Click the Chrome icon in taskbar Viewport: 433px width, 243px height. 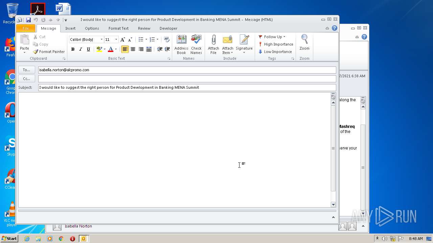[x=61, y=239]
